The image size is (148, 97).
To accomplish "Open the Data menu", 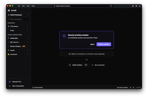I will point(28,6).
